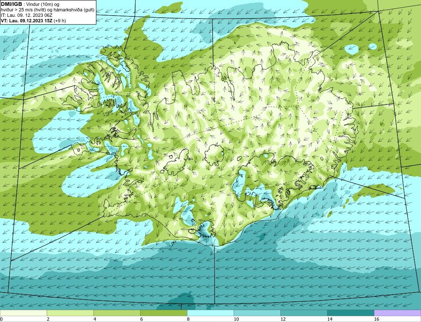The width and height of the screenshot is (421, 322).
Task: Click the purple legend swatch above 16 m/s
Action: [397, 313]
